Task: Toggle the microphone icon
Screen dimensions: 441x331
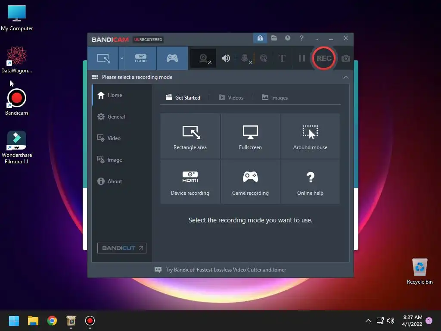Action: click(x=245, y=58)
